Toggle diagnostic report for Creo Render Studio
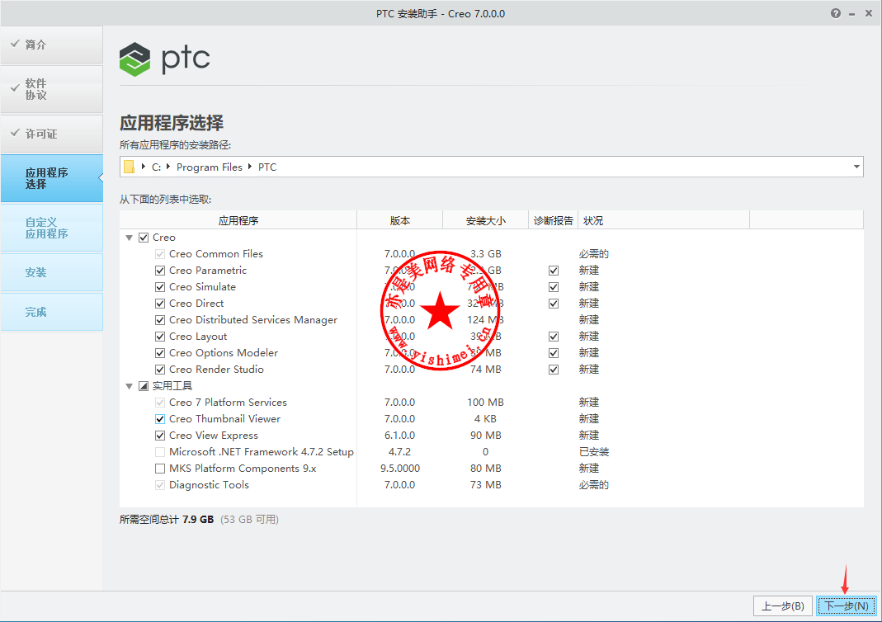882x622 pixels. [554, 370]
